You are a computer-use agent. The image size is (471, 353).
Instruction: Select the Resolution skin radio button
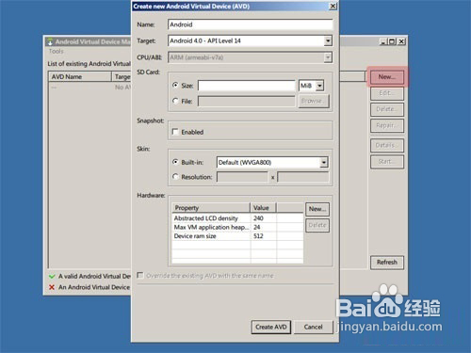point(175,177)
